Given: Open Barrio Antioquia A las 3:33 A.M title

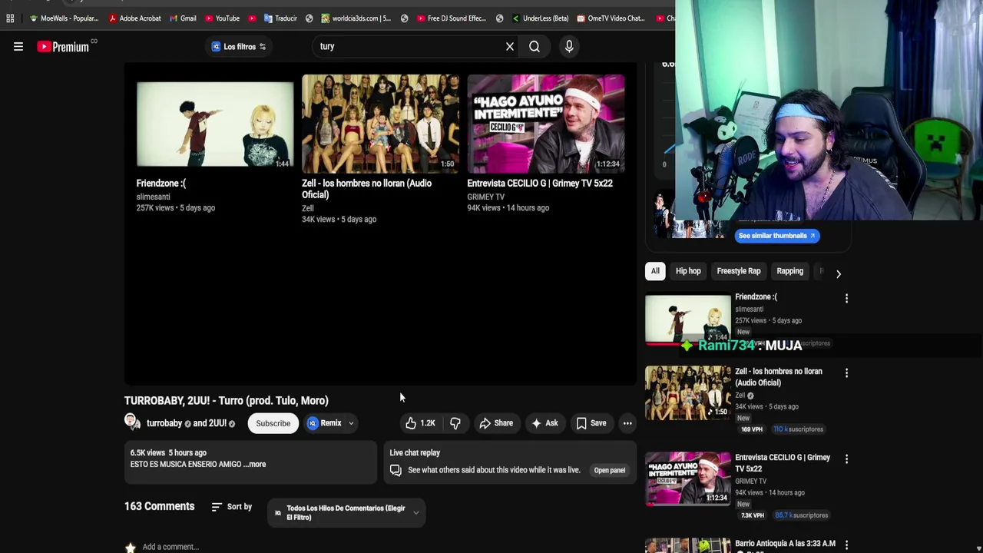Looking at the screenshot, I should click(785, 544).
